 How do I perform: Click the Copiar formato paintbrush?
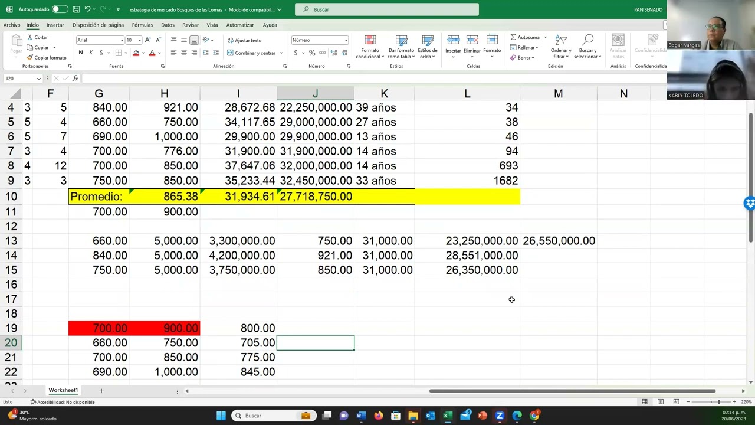47,57
